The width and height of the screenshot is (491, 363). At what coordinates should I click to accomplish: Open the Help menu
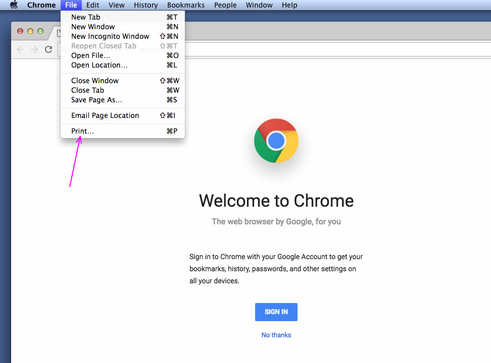pyautogui.click(x=289, y=5)
